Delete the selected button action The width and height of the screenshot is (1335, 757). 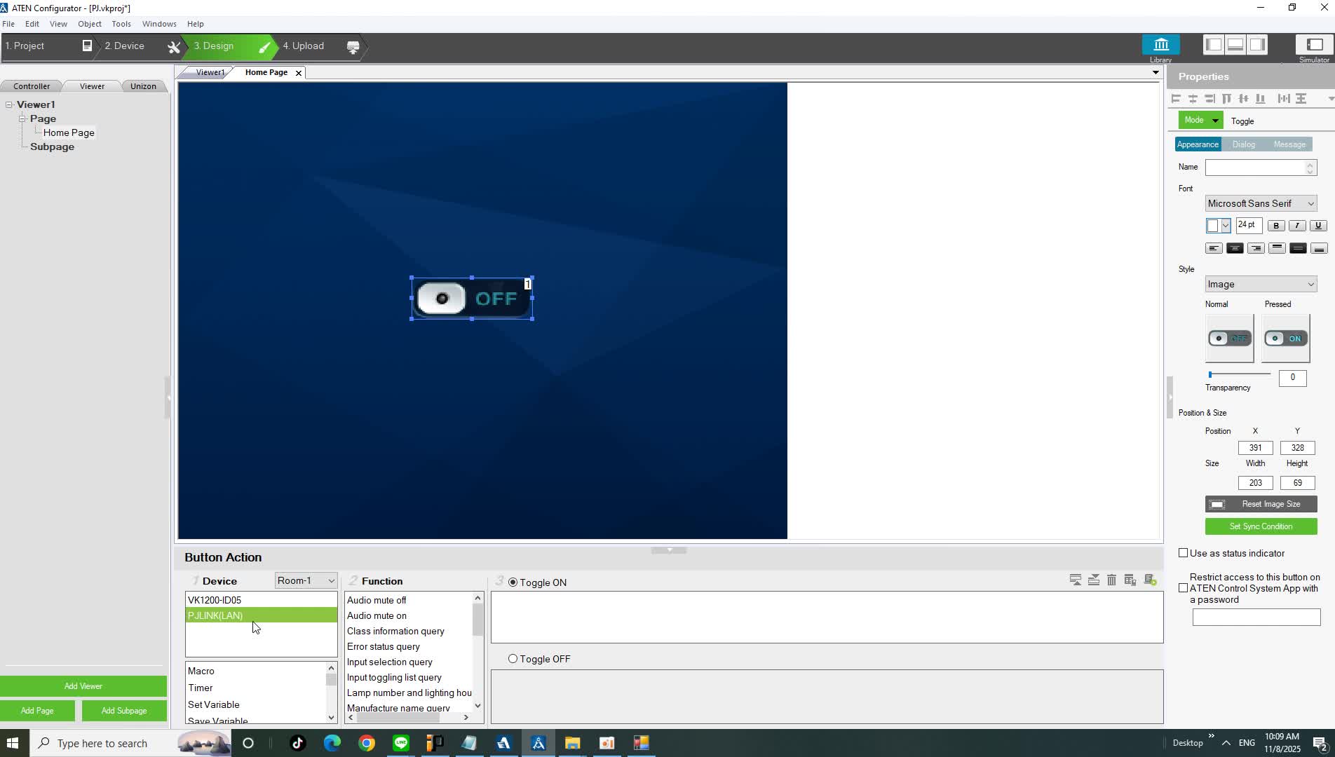(x=1112, y=580)
